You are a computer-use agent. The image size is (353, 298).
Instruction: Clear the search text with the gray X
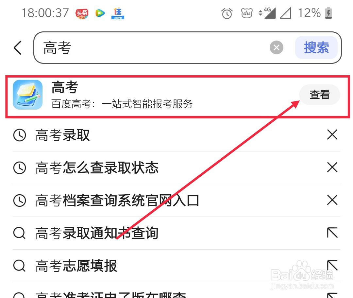276,47
